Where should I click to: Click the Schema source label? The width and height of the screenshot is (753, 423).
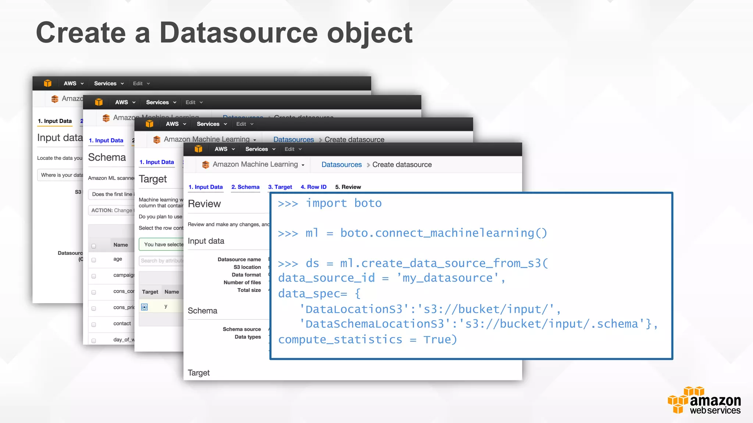pyautogui.click(x=242, y=329)
